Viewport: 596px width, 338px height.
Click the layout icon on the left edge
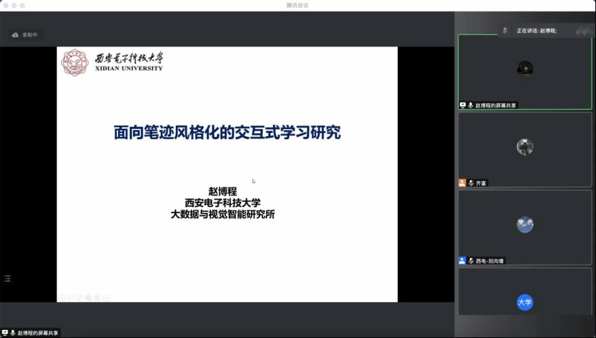(x=7, y=278)
